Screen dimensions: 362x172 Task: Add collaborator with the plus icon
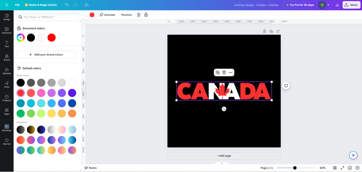click(328, 5)
